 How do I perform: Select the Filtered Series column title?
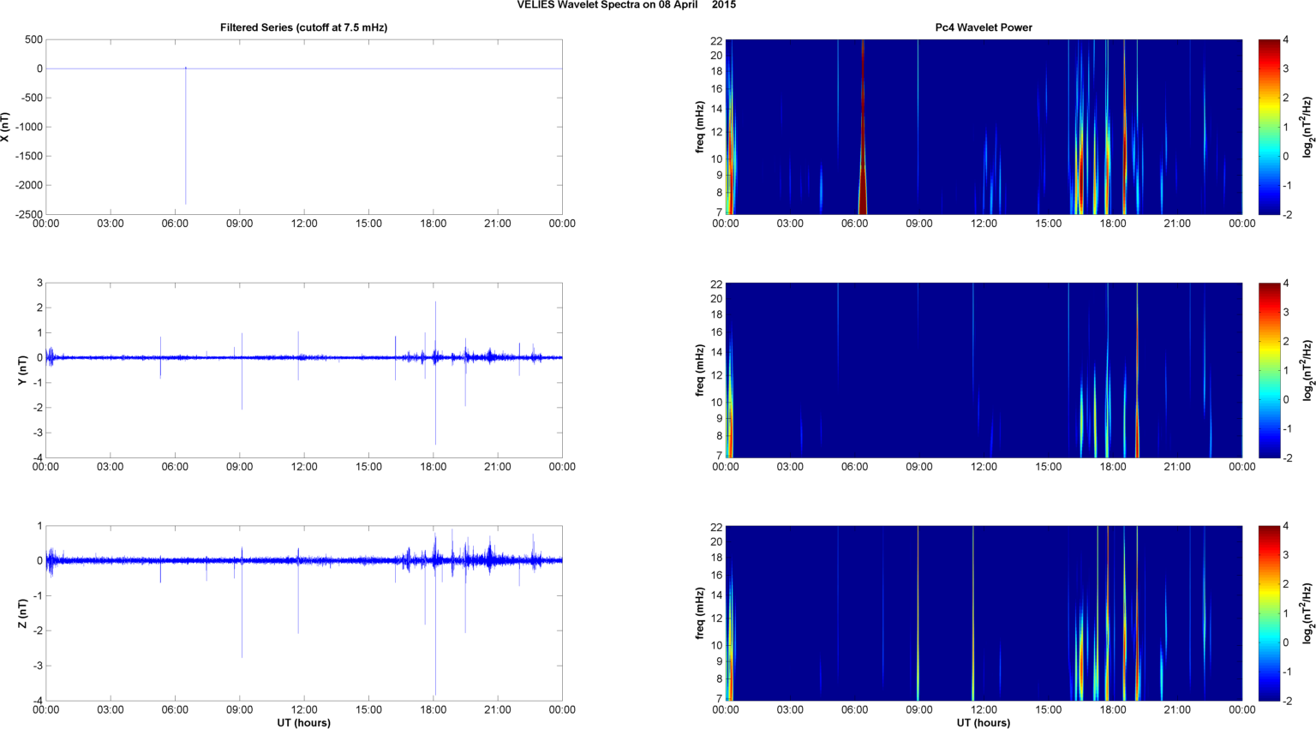click(x=303, y=27)
